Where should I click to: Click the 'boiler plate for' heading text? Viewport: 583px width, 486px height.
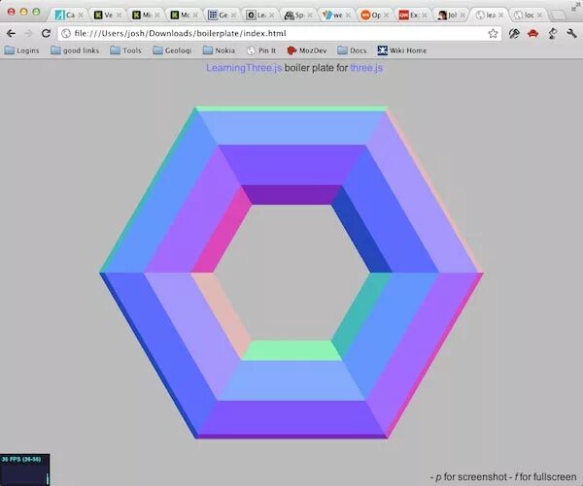pyautogui.click(x=316, y=68)
